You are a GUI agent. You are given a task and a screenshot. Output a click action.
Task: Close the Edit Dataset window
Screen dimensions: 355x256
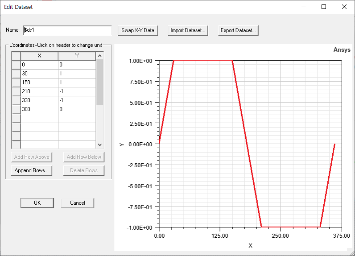coord(344,7)
